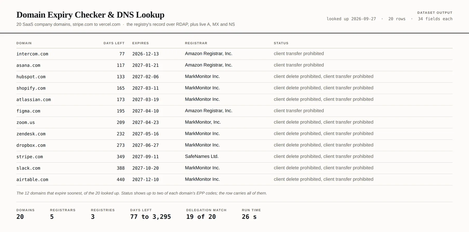Click the DOMAINS total value 20

20,217
